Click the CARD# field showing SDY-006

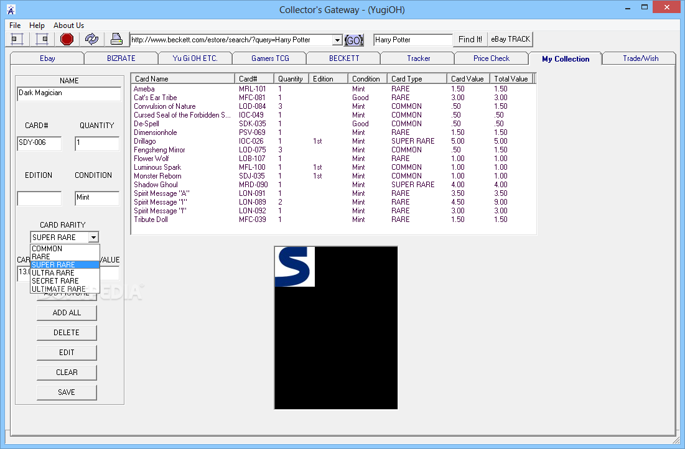tap(39, 143)
